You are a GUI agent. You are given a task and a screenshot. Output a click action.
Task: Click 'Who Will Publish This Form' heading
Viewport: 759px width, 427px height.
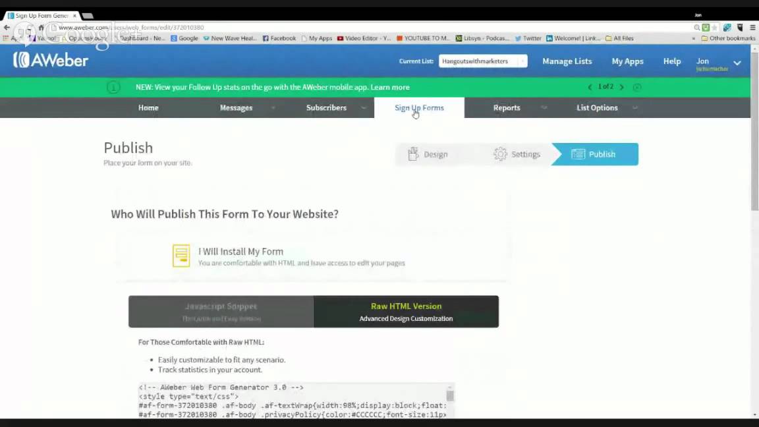[225, 214]
